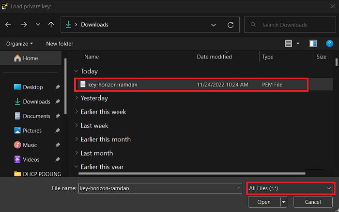The image size is (339, 212).
Task: Click the view layout list icon
Action: (x=288, y=43)
